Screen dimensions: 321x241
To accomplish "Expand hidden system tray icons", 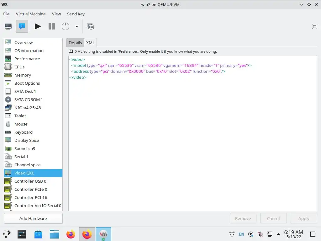I will click(278, 234).
